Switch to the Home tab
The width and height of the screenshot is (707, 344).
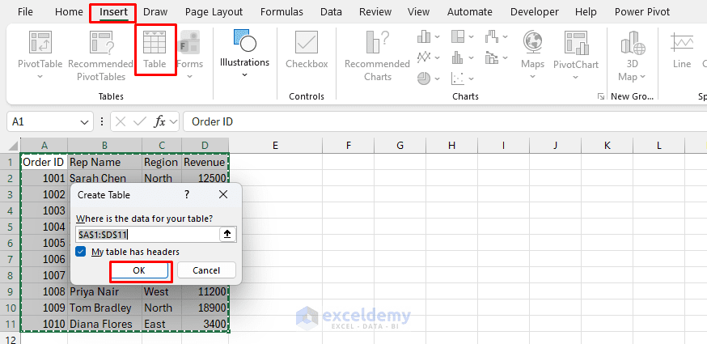click(x=69, y=12)
